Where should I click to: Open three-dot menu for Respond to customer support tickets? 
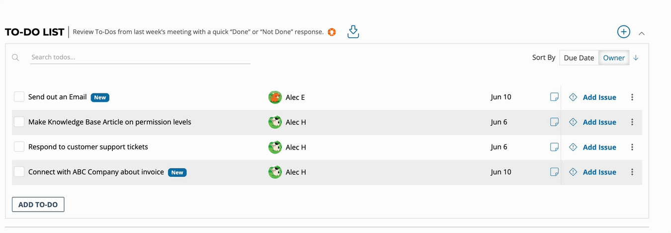632,147
